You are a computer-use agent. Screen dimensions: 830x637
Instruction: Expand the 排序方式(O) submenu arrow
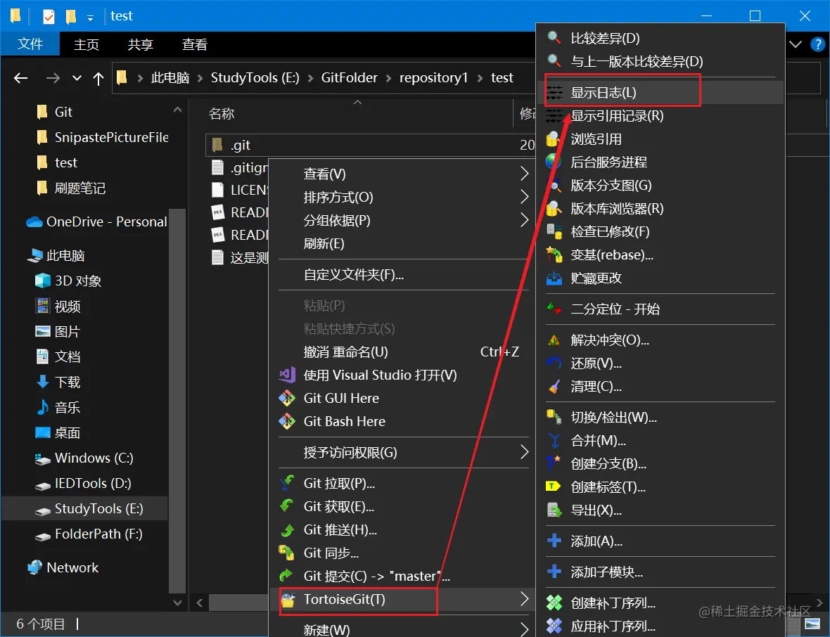point(524,197)
